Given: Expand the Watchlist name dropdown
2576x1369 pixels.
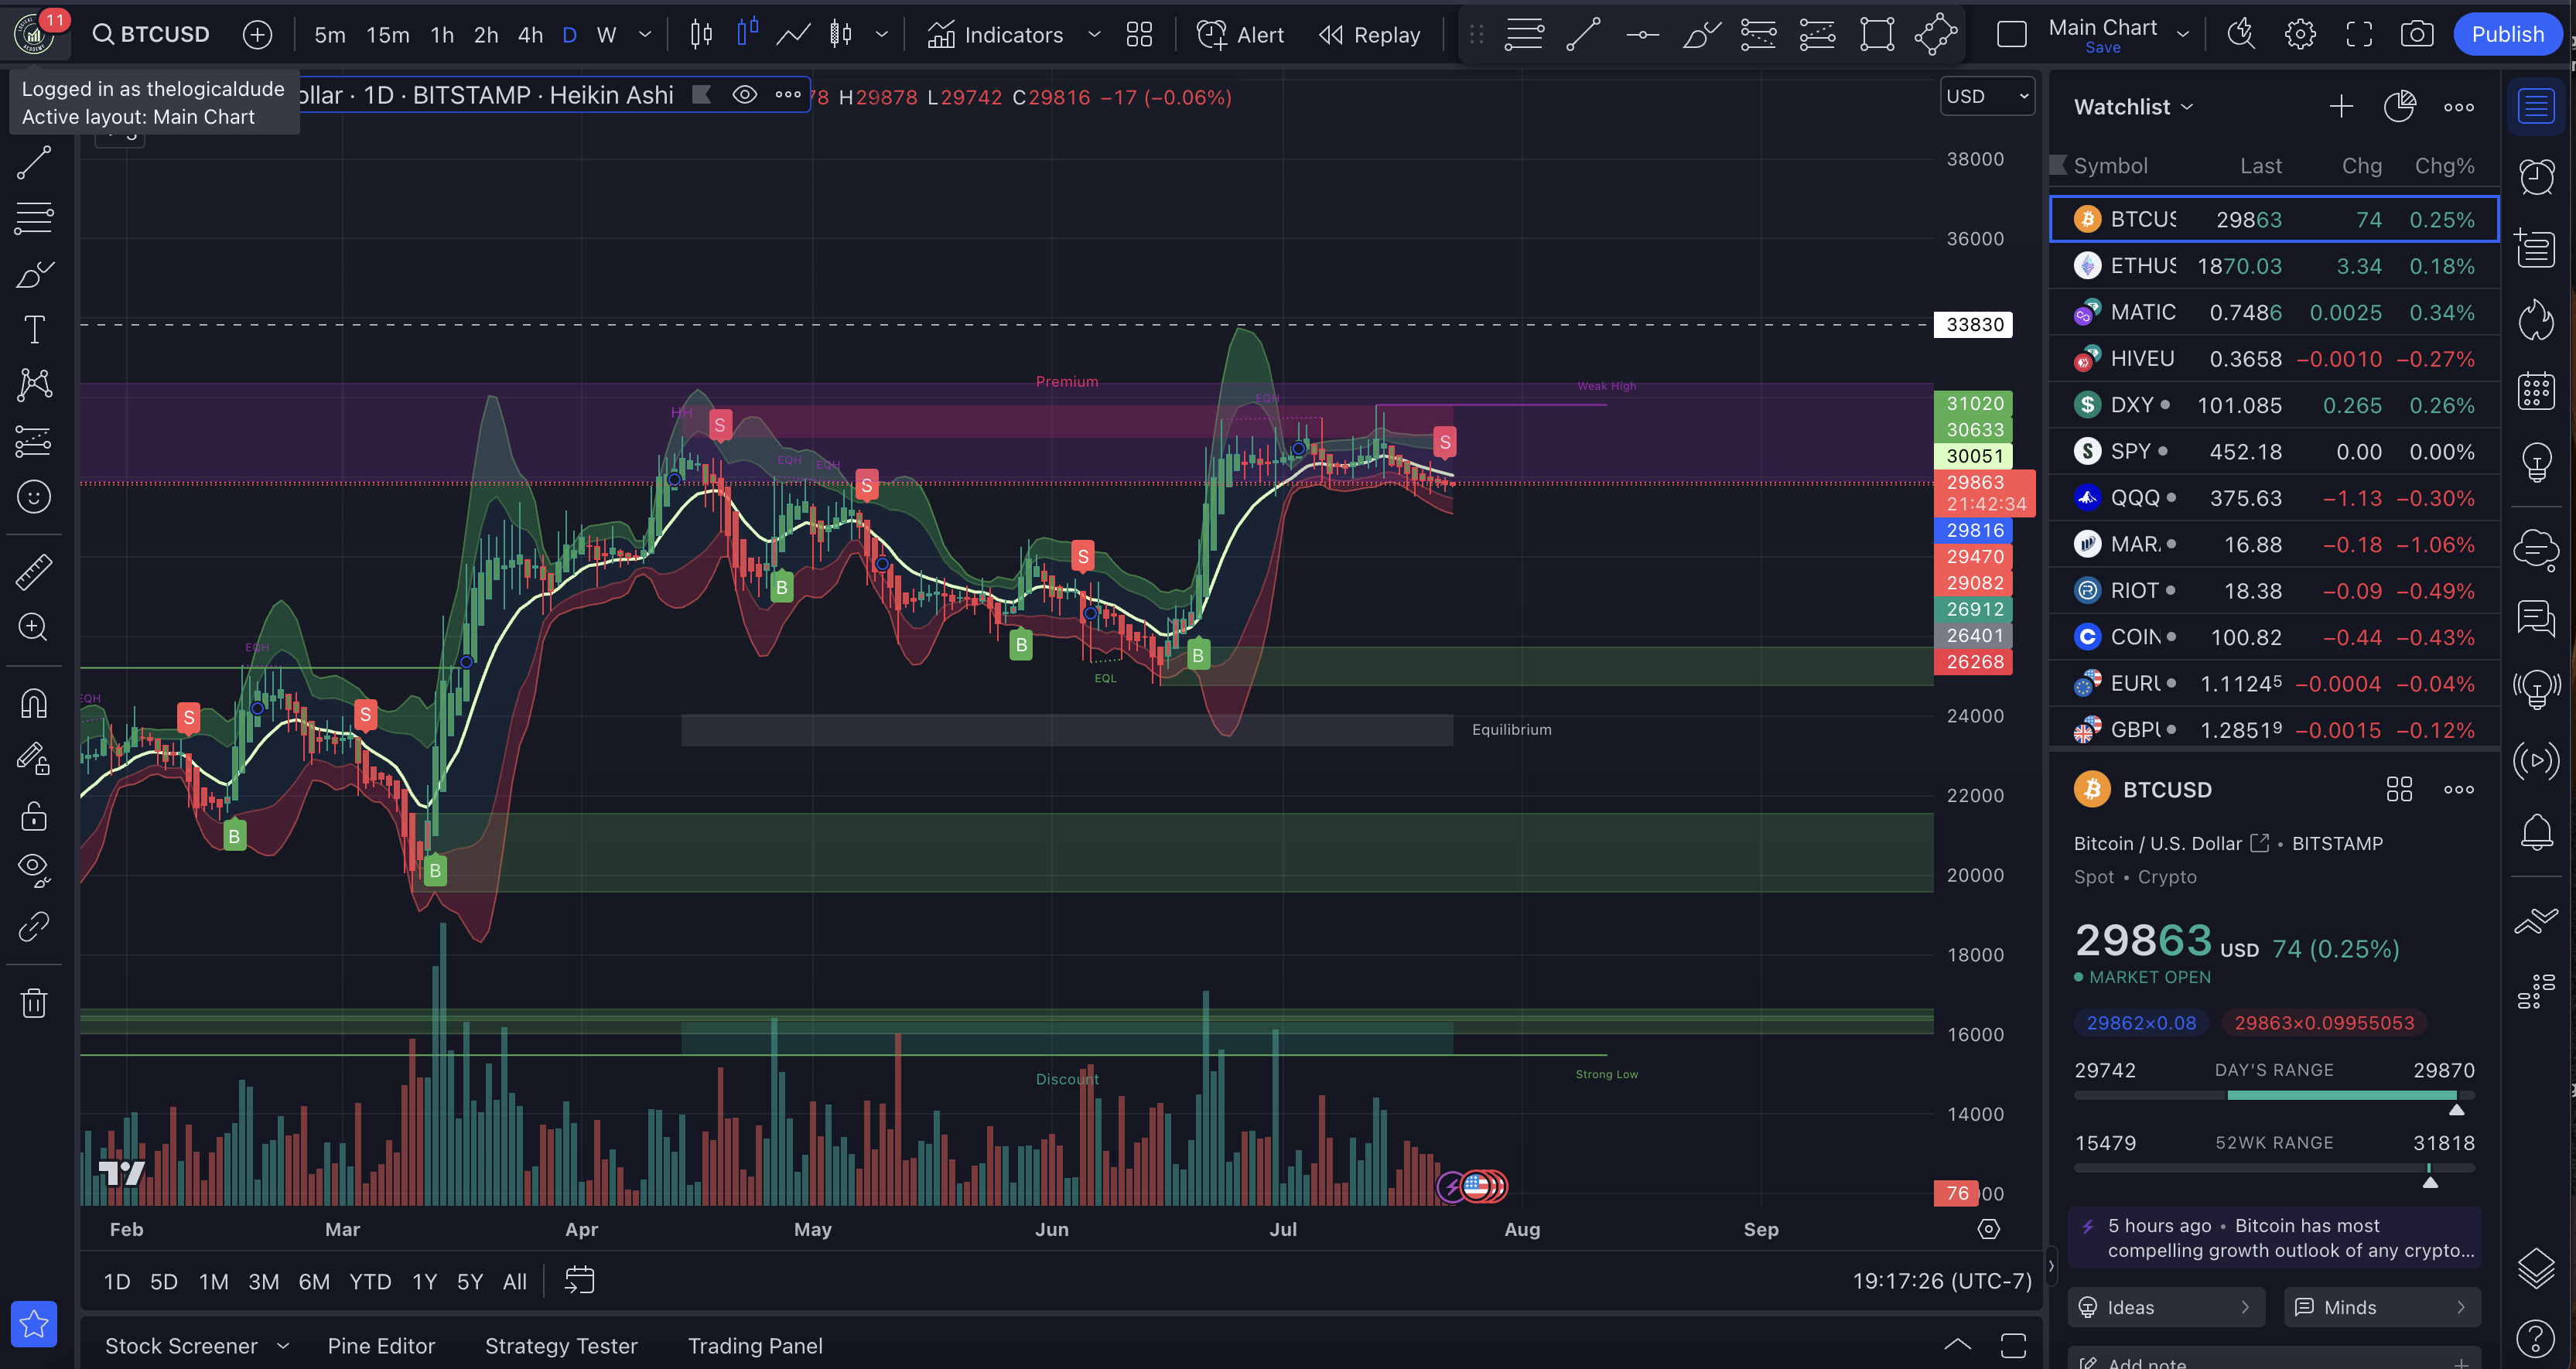Looking at the screenshot, I should (2133, 107).
